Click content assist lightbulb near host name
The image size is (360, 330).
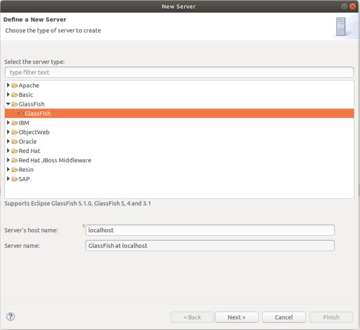pyautogui.click(x=84, y=226)
